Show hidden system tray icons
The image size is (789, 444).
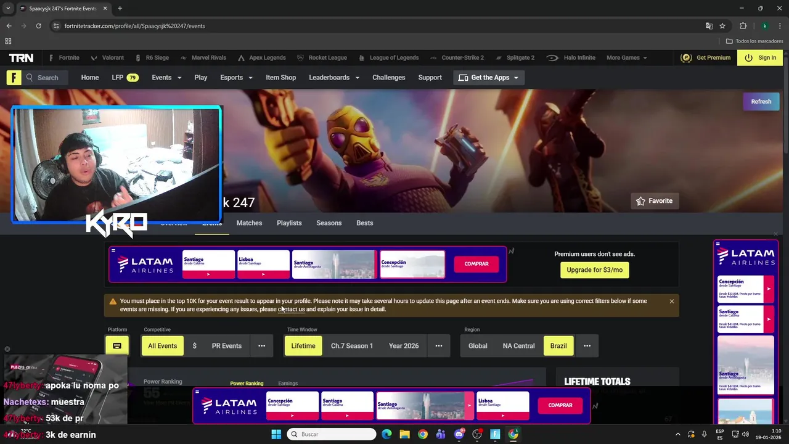point(678,434)
